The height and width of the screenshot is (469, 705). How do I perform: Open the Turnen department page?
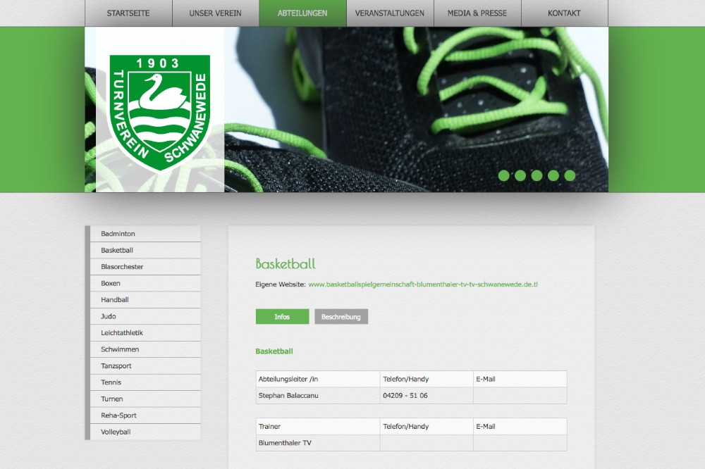[145, 399]
